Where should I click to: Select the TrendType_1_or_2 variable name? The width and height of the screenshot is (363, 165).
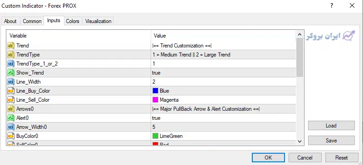tap(37, 64)
